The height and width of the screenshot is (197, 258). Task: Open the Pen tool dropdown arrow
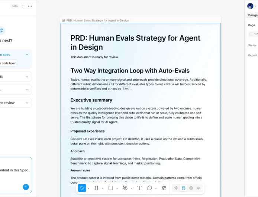131,188
